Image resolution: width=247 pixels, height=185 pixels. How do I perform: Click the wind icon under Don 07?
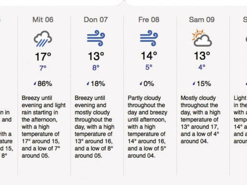pos(96,39)
